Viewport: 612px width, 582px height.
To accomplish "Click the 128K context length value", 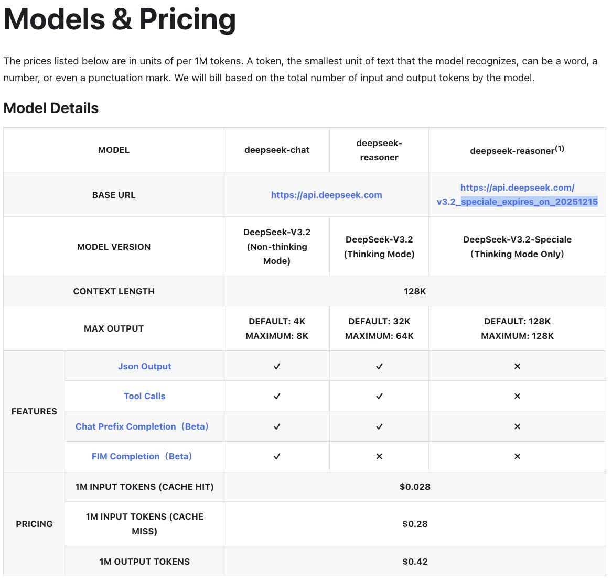I will [415, 291].
